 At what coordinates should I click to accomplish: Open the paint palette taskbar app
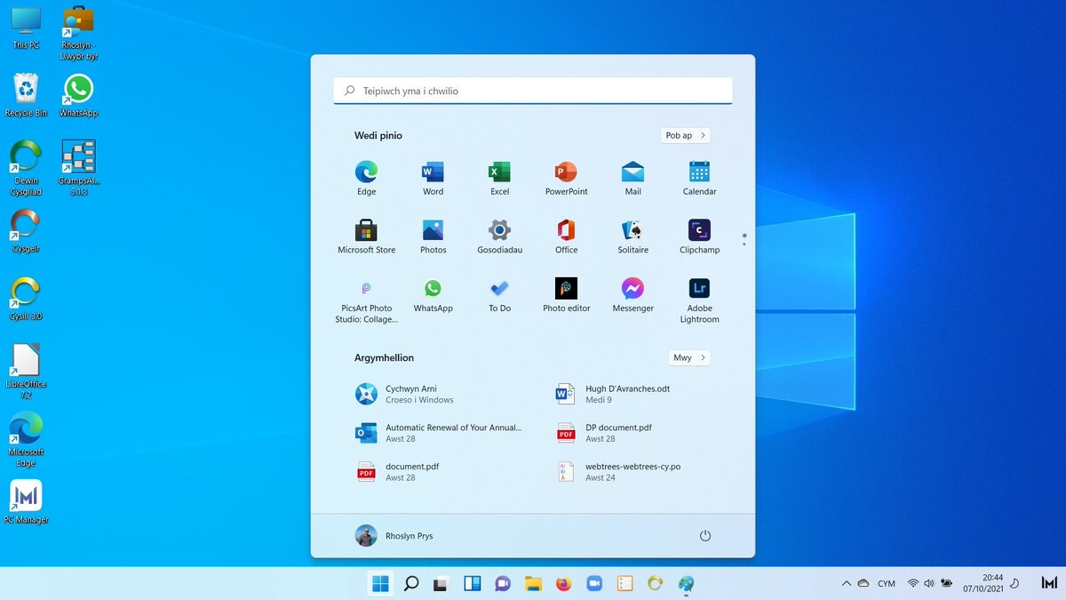pos(686,583)
